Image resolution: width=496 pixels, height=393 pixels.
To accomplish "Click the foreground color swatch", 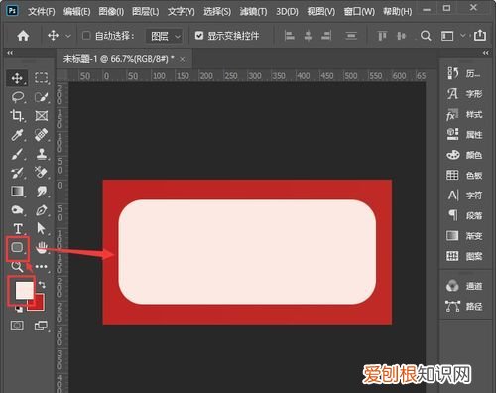I will coord(24,290).
